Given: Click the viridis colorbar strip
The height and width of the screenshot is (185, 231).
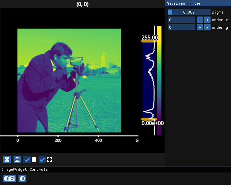Looking at the screenshot, I should pyautogui.click(x=159, y=80).
